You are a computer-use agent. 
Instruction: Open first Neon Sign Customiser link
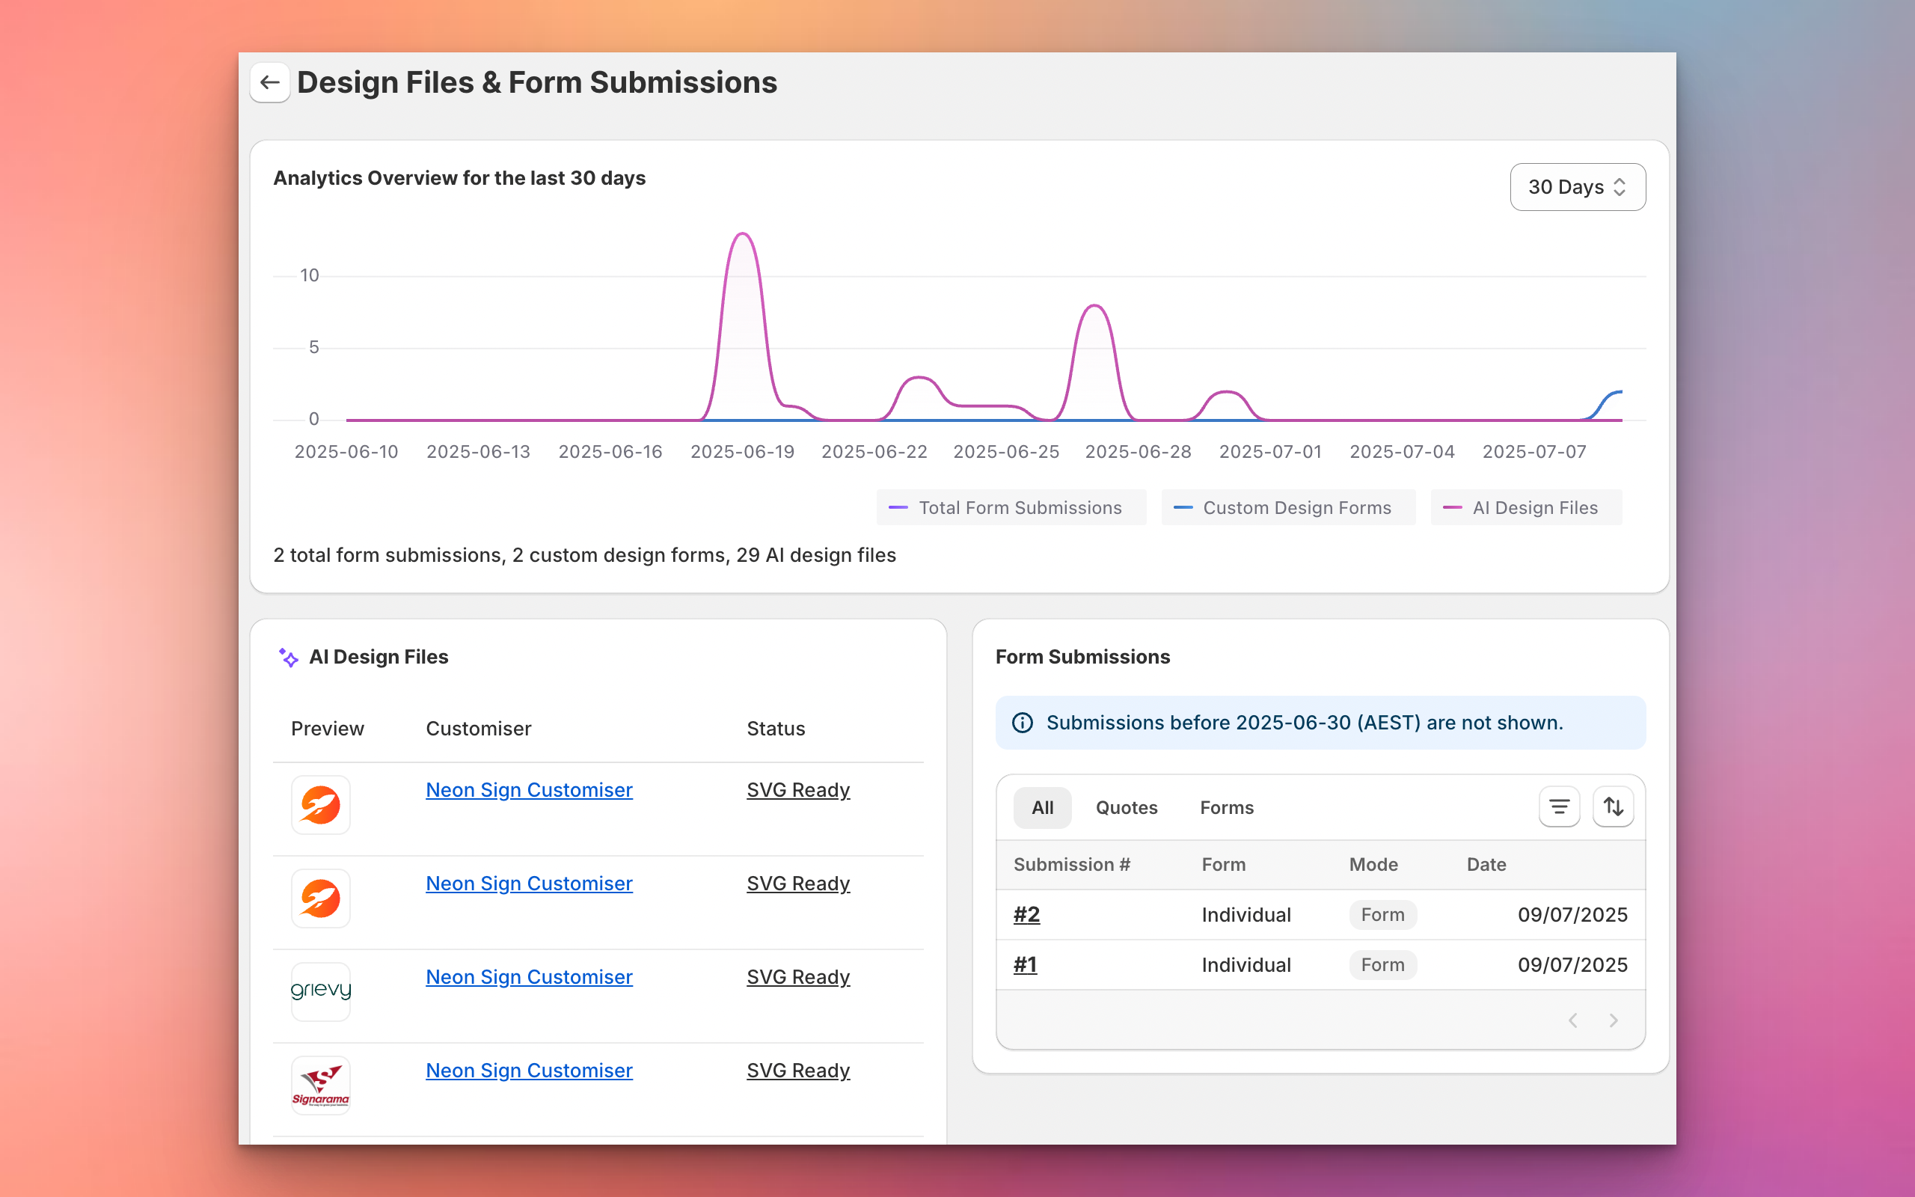[529, 790]
